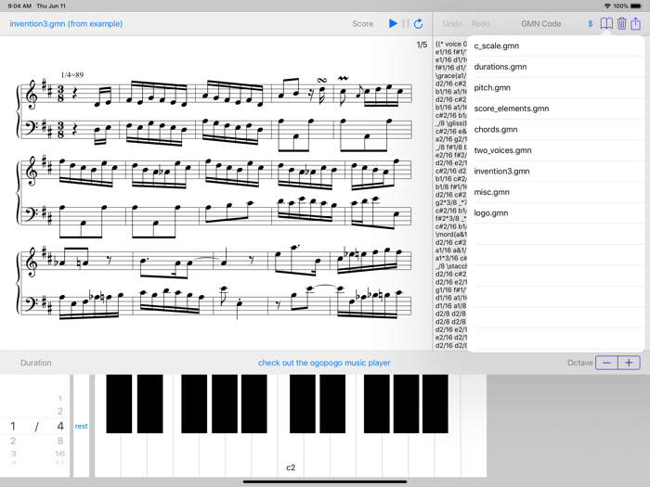Open logo.gmn example
Viewport: 650px width, 487px height.
[555, 213]
